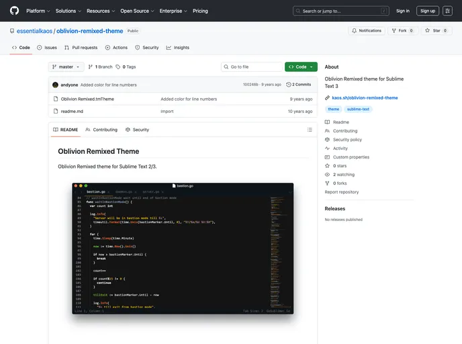Viewport: 462px width, 344px height.
Task: Expand the master branch dropdown
Action: pos(66,67)
